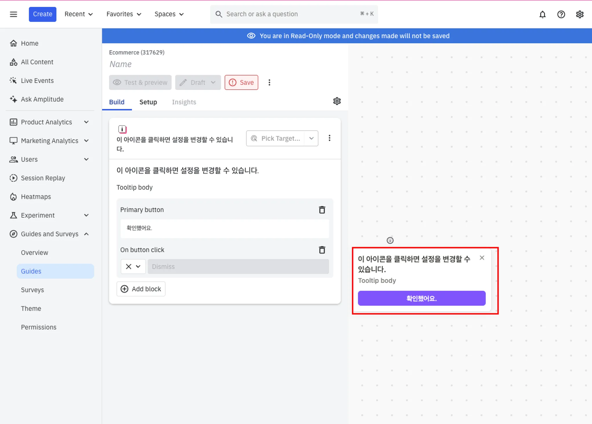Click the Tooltip body text in the preview
592x424 pixels.
(377, 280)
